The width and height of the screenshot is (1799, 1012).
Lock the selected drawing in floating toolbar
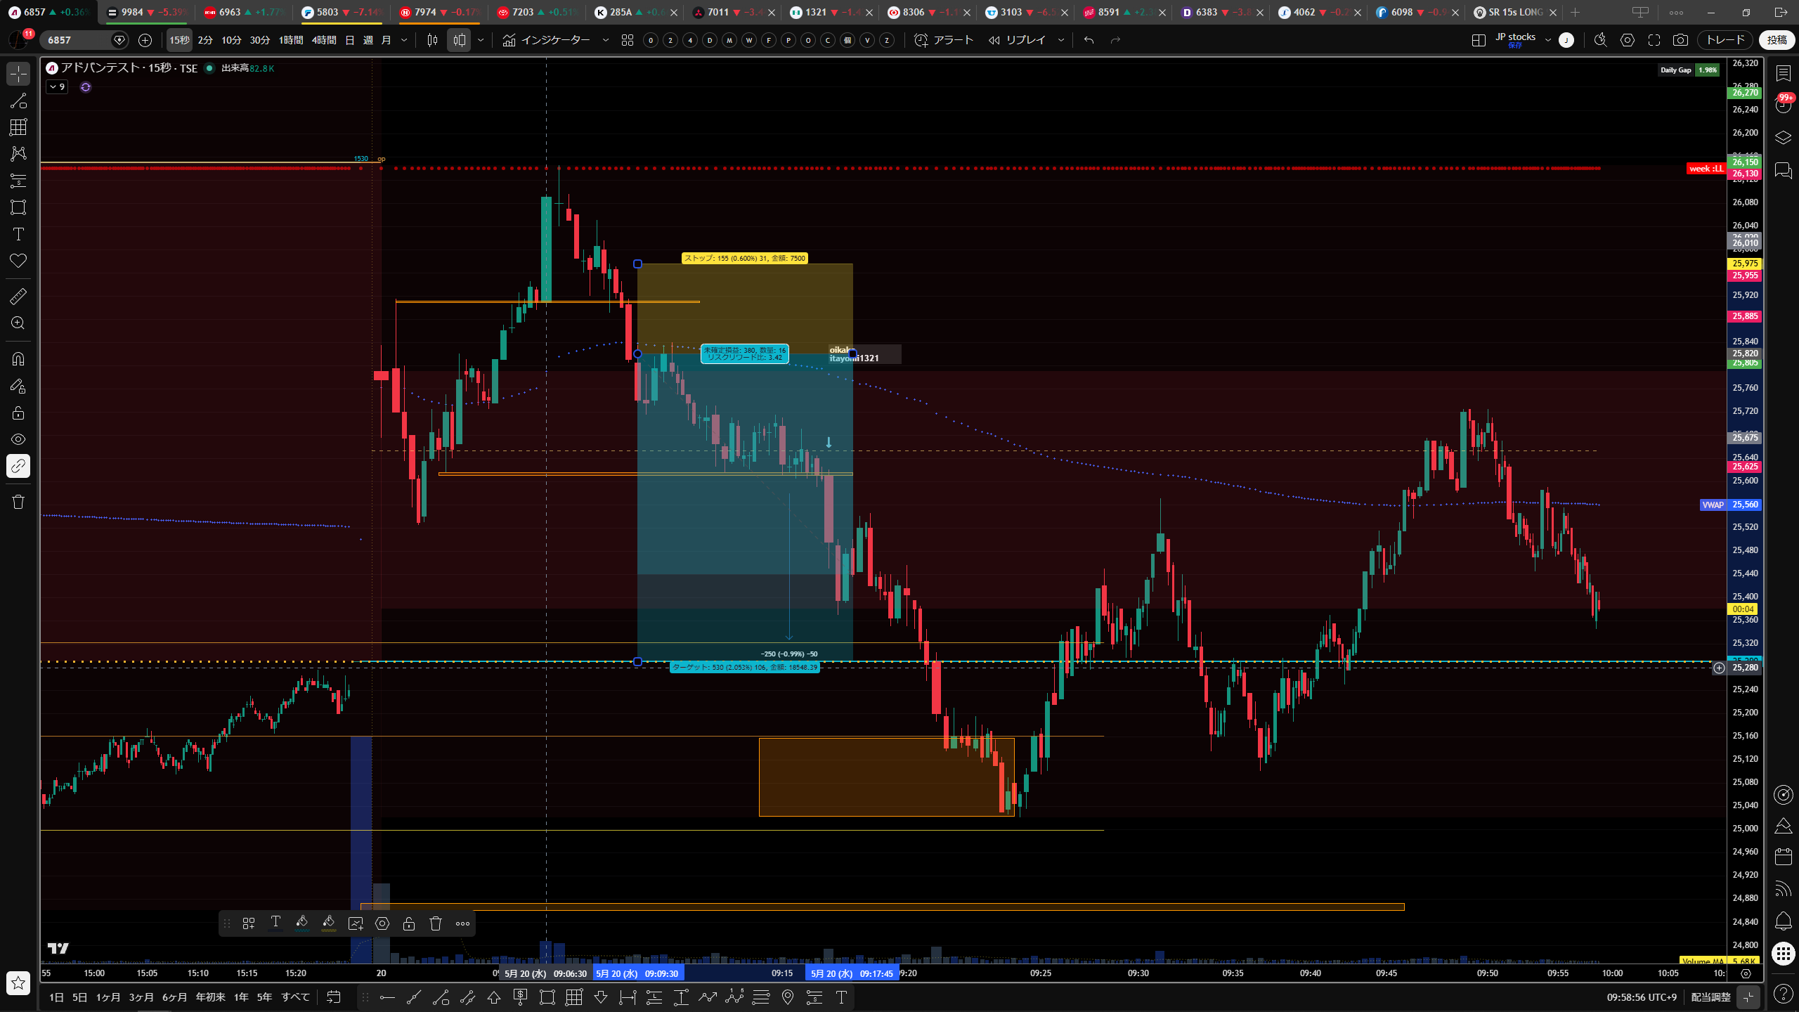point(409,923)
